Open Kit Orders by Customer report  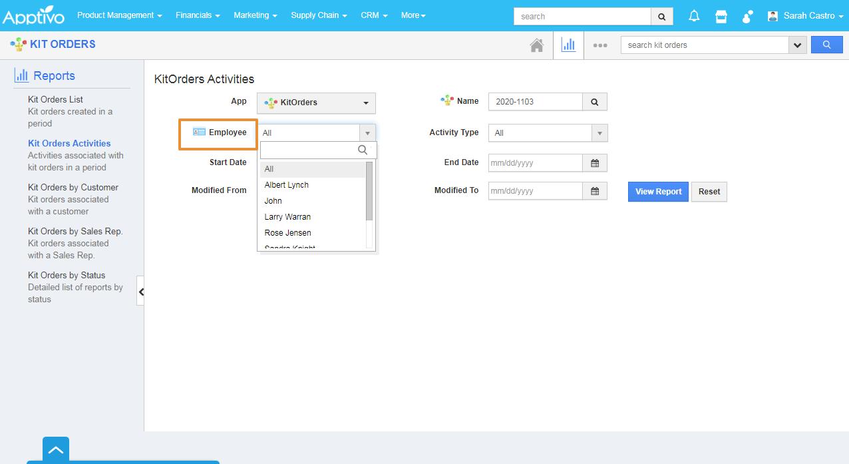pyautogui.click(x=73, y=187)
